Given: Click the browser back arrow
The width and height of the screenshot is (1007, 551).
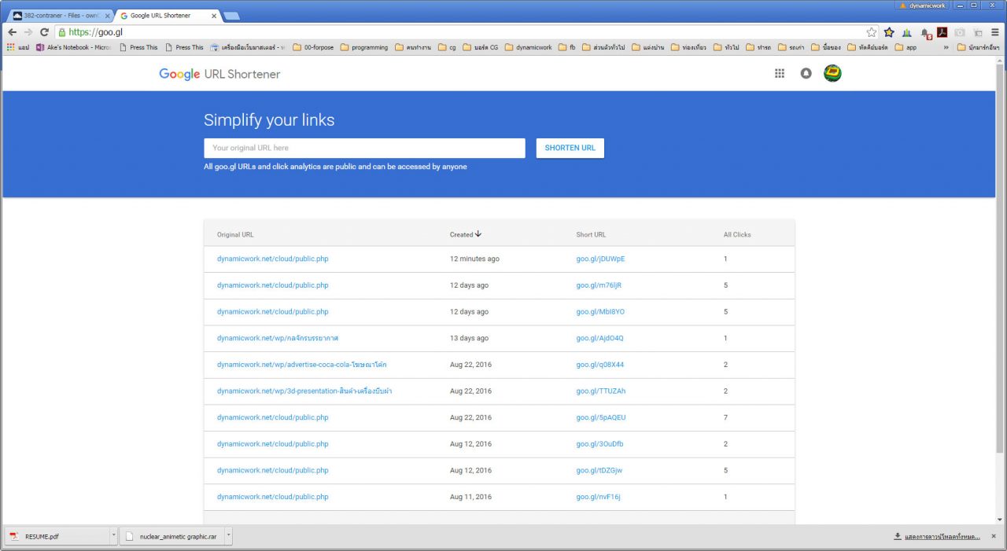Looking at the screenshot, I should [12, 32].
